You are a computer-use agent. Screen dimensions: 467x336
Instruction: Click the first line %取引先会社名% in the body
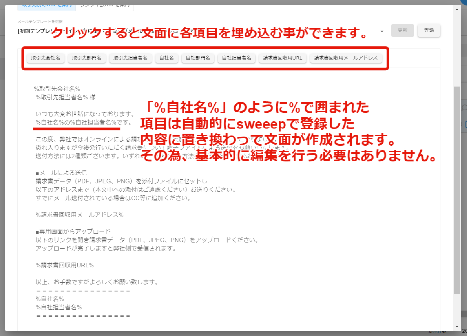coord(57,89)
